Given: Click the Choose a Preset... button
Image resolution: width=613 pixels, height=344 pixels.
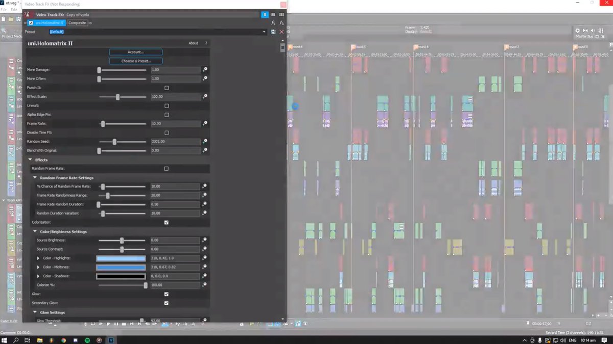Looking at the screenshot, I should [x=135, y=61].
